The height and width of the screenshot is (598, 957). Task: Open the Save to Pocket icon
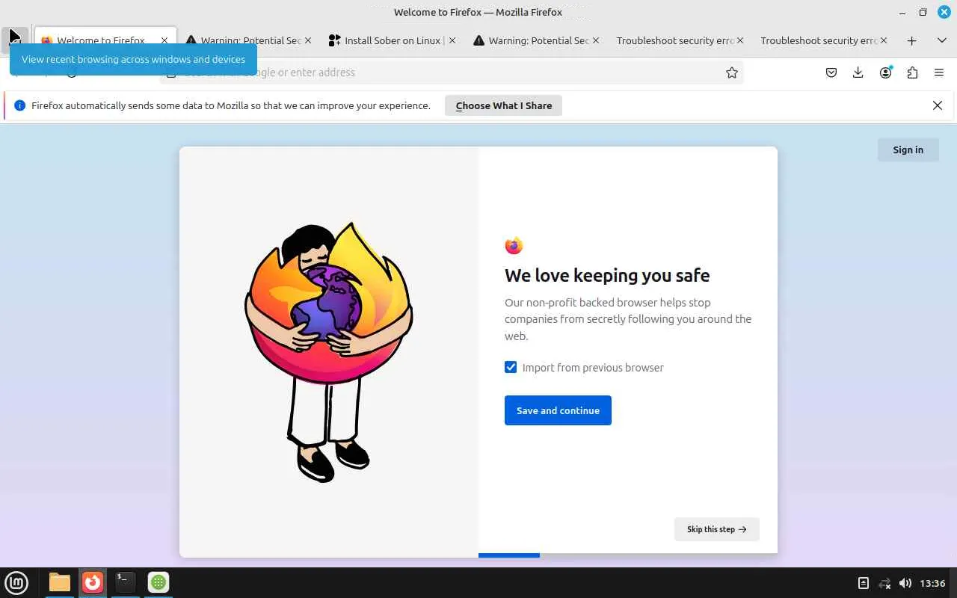(831, 73)
